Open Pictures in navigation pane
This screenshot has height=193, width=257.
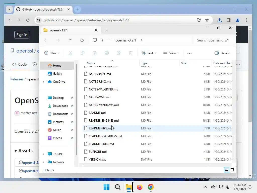click(57, 122)
